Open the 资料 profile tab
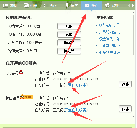Viewport: 137px width, 128px height. 10,6
